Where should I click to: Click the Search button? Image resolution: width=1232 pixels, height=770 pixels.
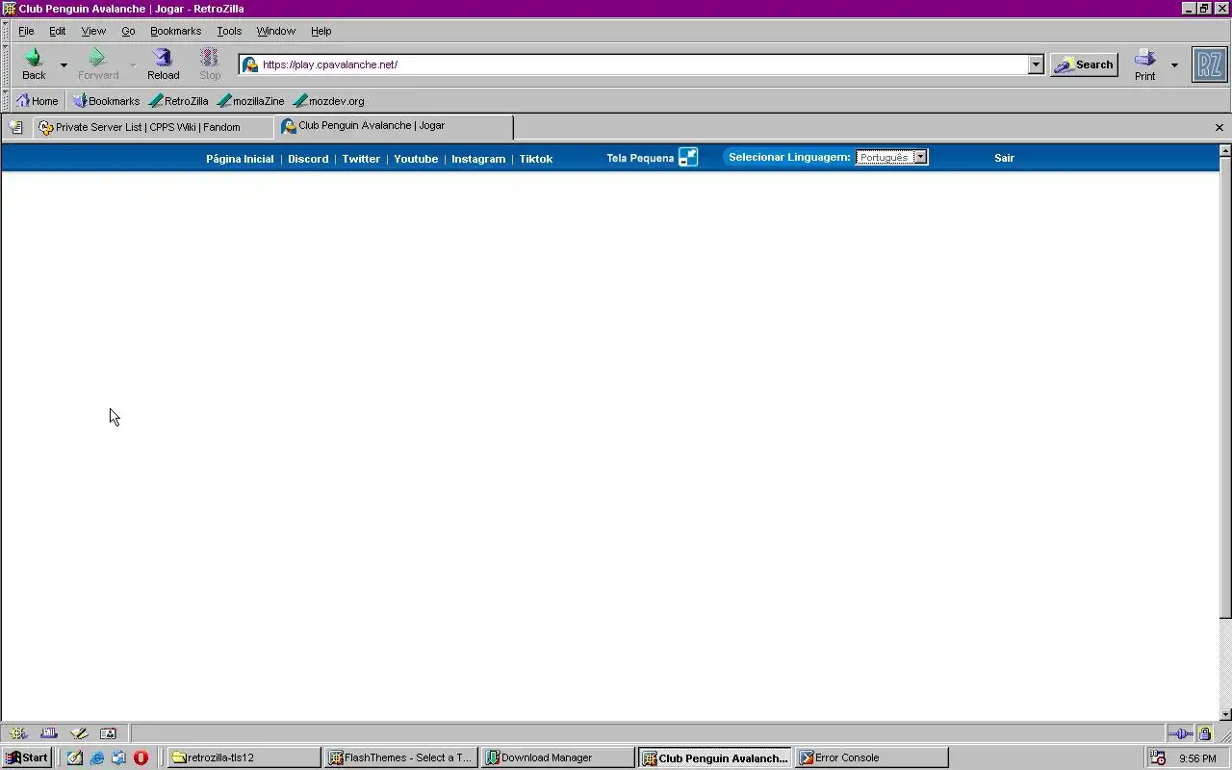(x=1084, y=64)
